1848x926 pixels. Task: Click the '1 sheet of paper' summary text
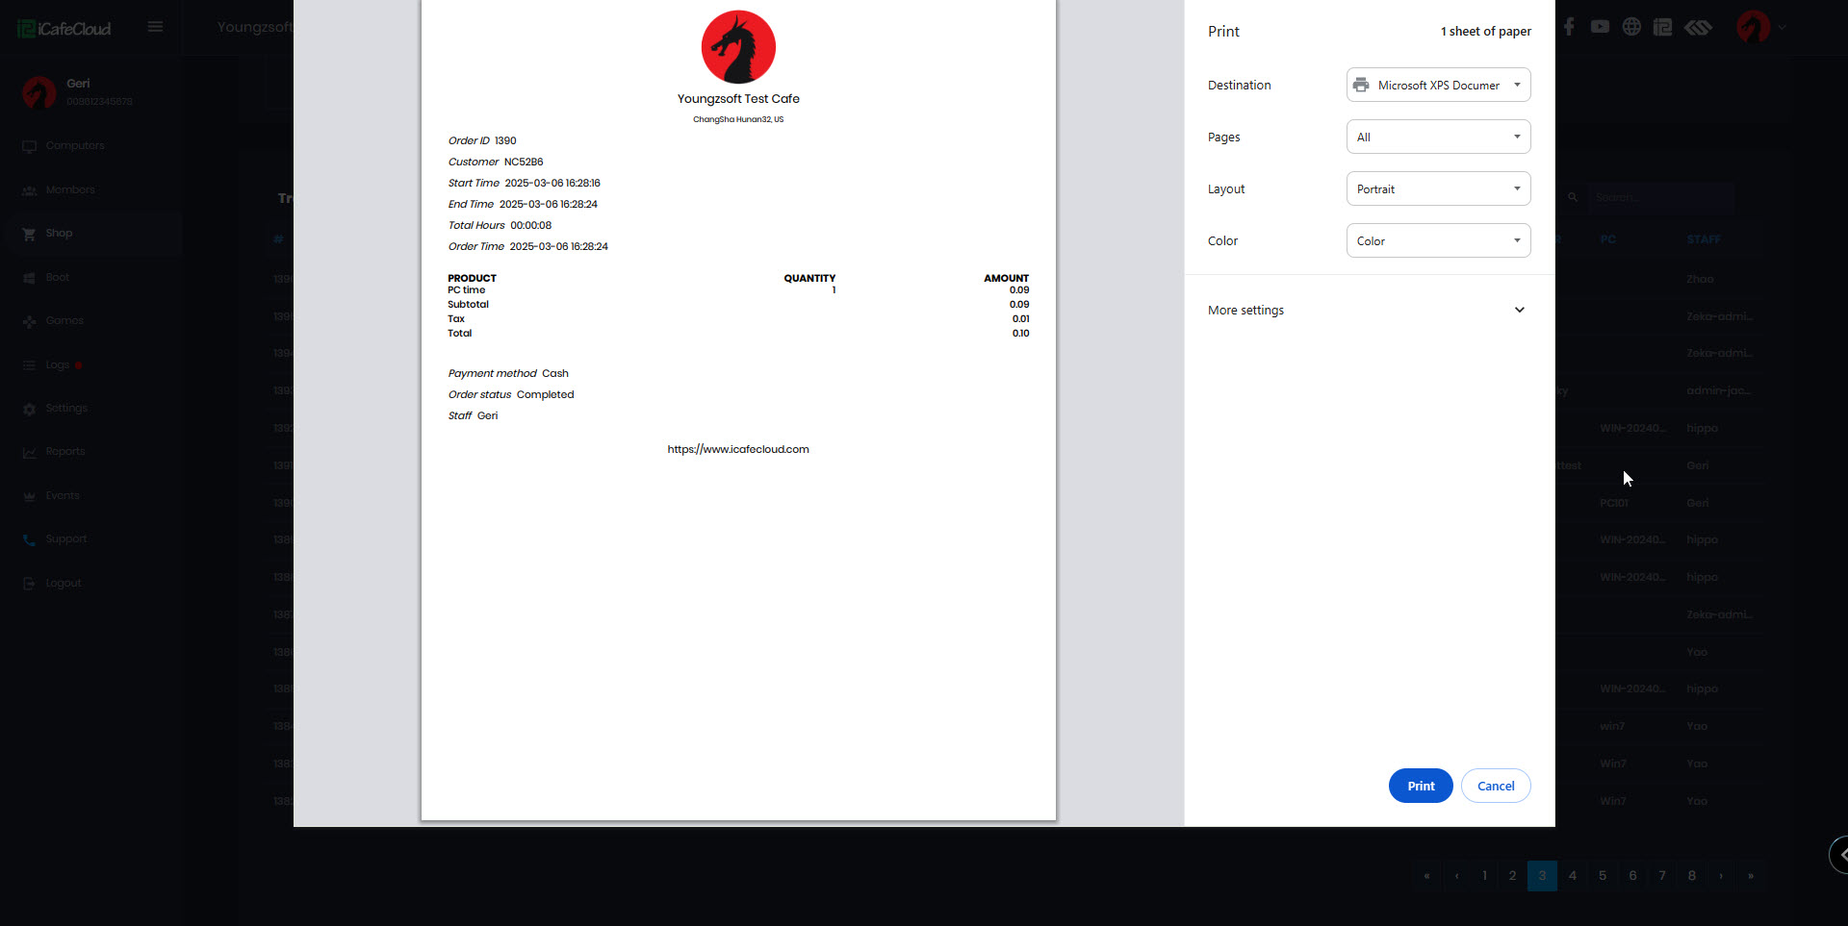(x=1485, y=32)
